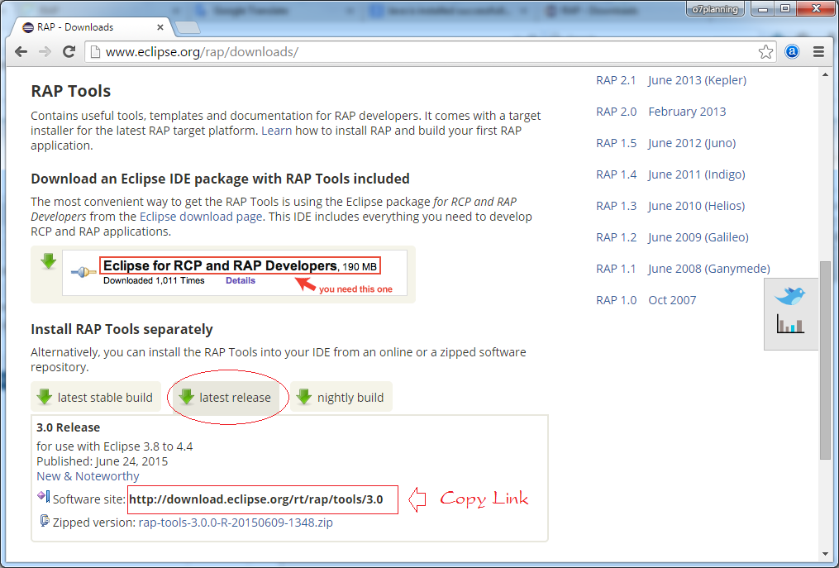The height and width of the screenshot is (568, 839).
Task: Open Oct 2007 link
Action: pyautogui.click(x=672, y=300)
